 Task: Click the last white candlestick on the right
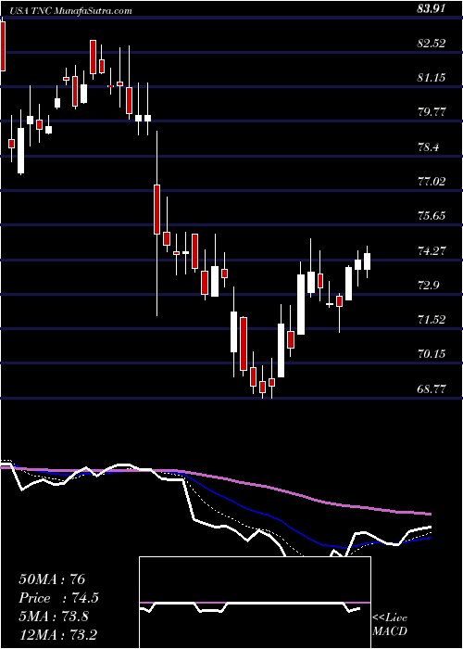367,261
